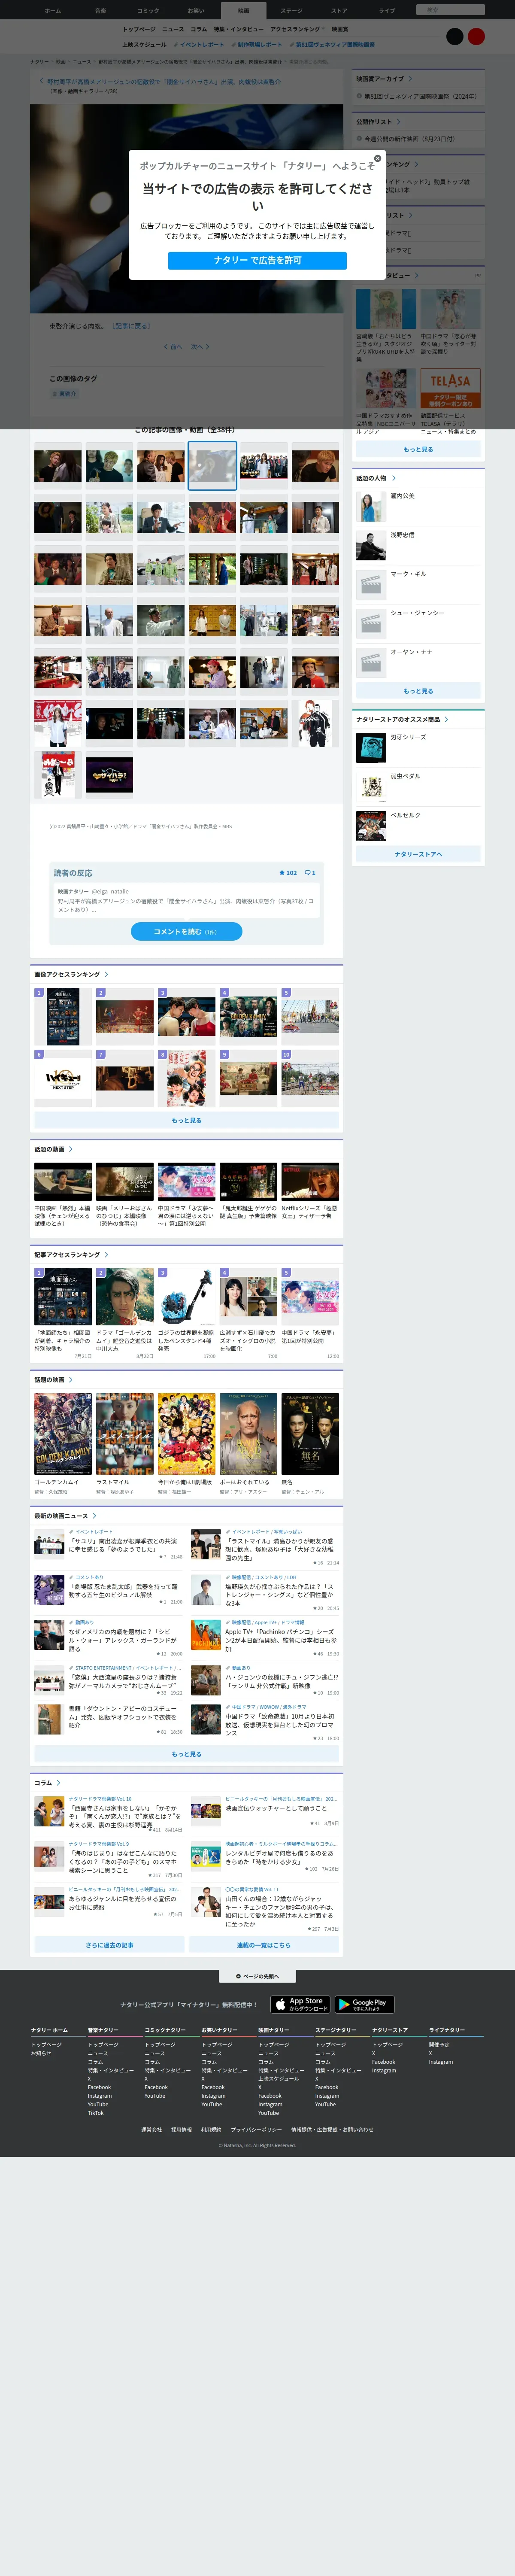Switch to the コミック tab

pyautogui.click(x=148, y=10)
